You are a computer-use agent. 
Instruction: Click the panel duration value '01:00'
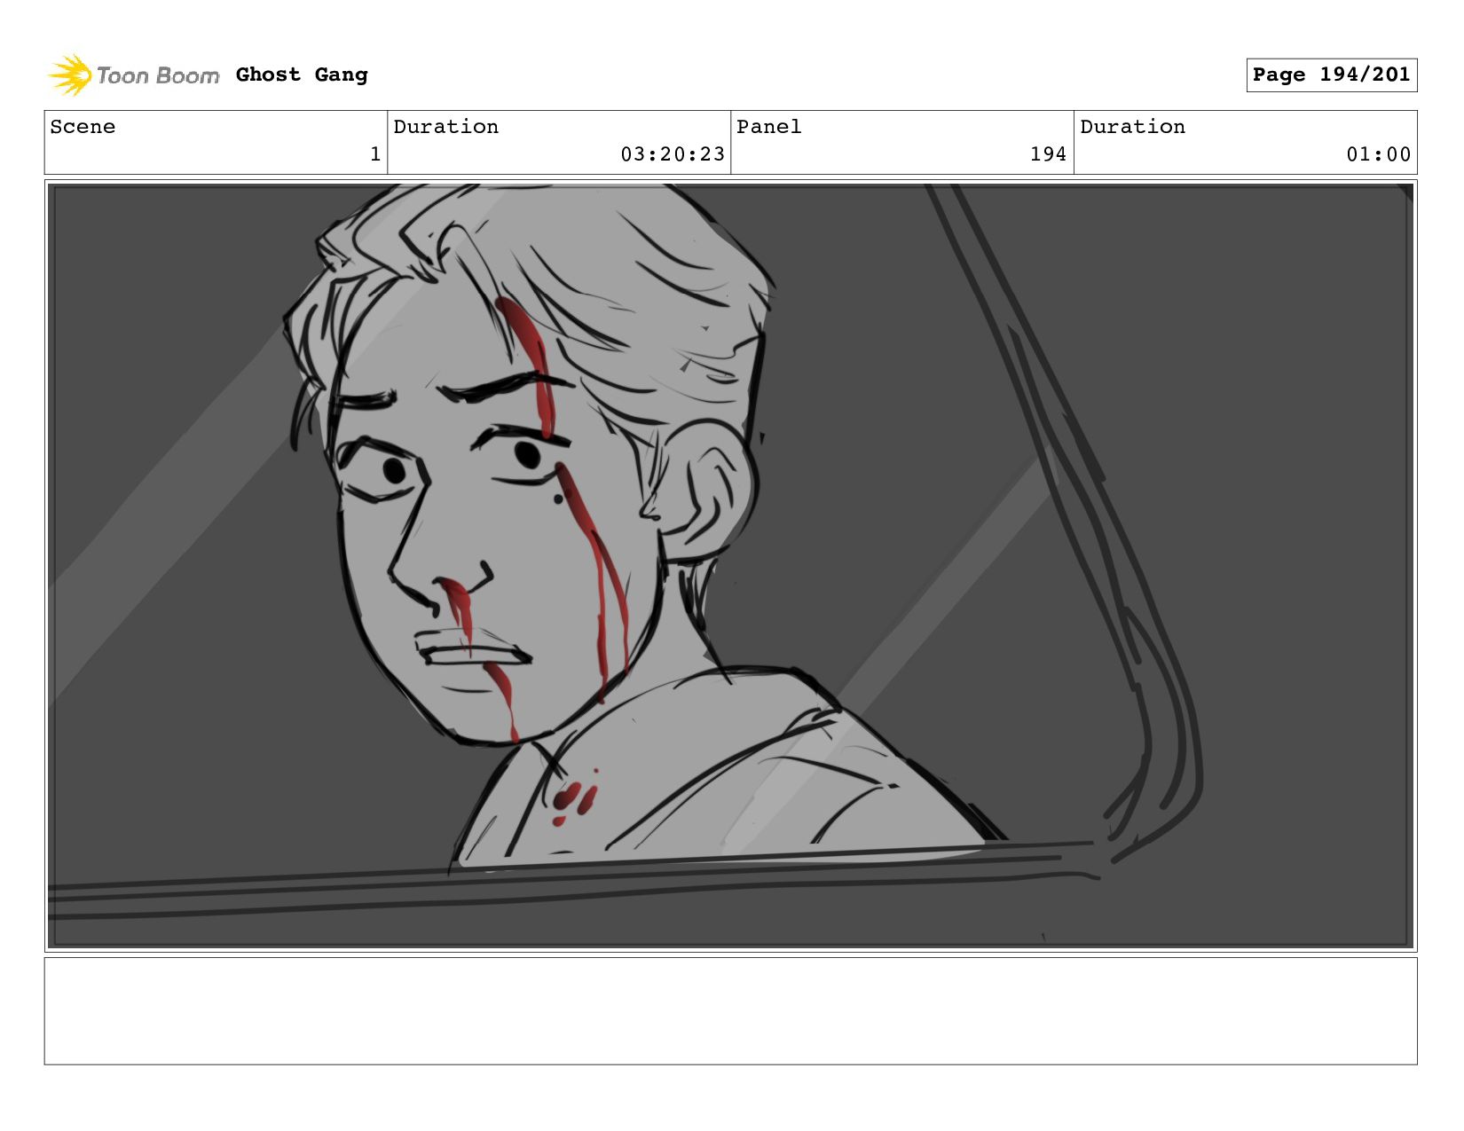[1378, 154]
